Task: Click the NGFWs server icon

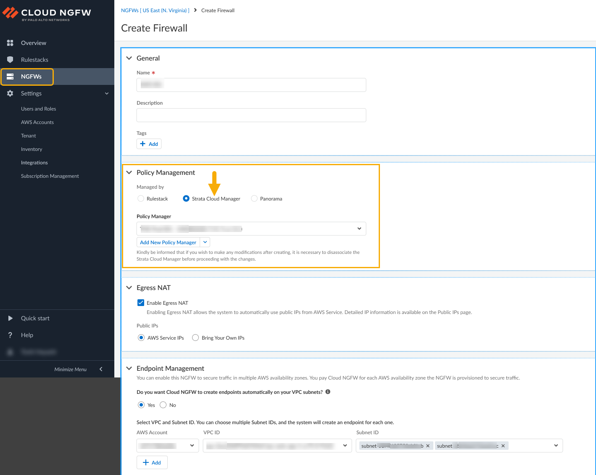Action: click(10, 77)
